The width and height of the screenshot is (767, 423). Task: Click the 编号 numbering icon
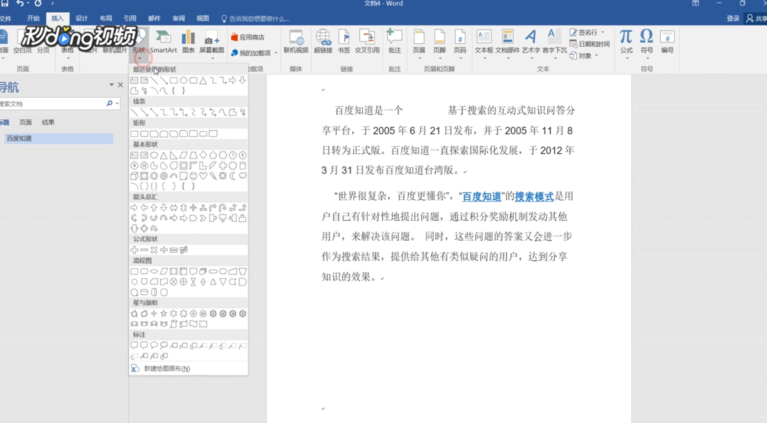click(x=667, y=42)
